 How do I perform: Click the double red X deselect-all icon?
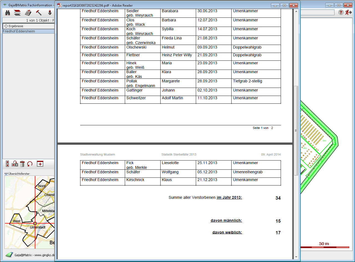click(x=7, y=164)
